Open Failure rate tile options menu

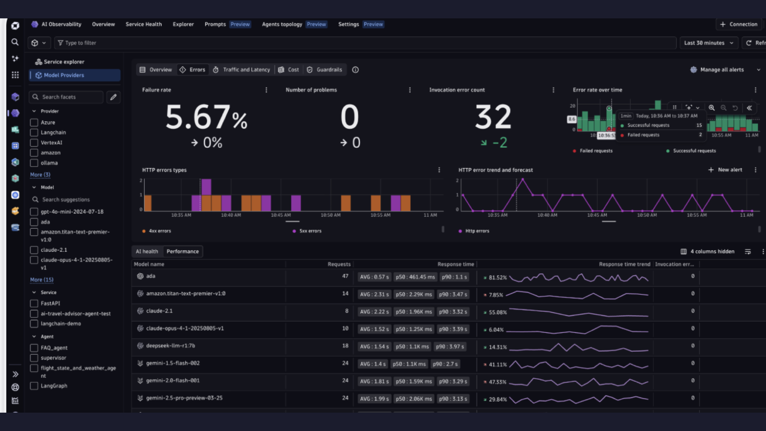coord(267,90)
